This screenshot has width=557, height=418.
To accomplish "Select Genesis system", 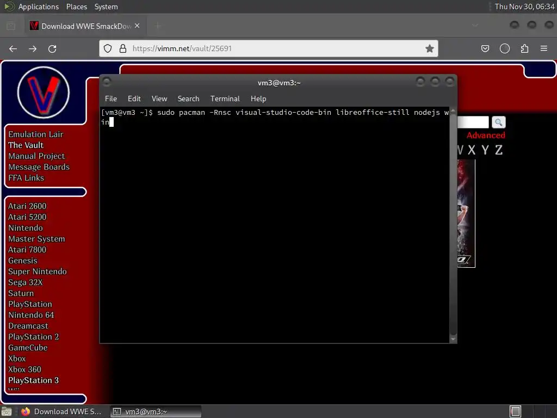I will click(x=23, y=261).
